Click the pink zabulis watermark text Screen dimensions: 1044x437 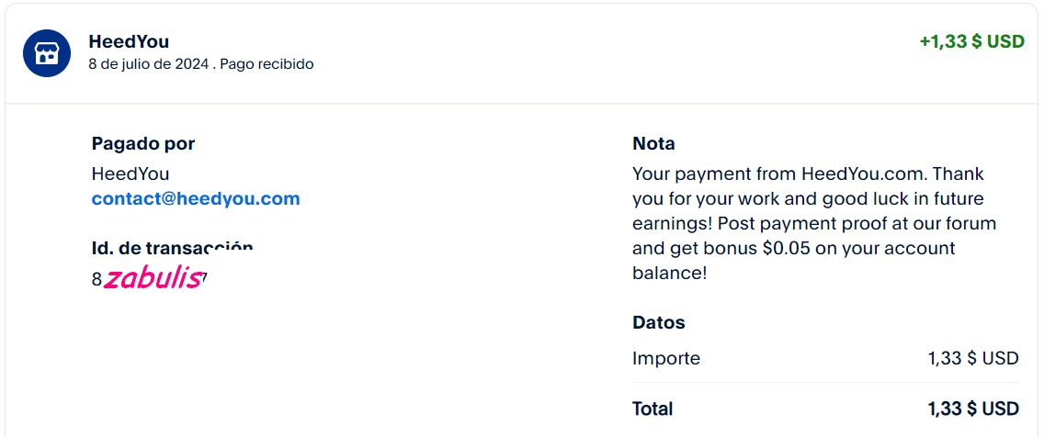coord(153,277)
